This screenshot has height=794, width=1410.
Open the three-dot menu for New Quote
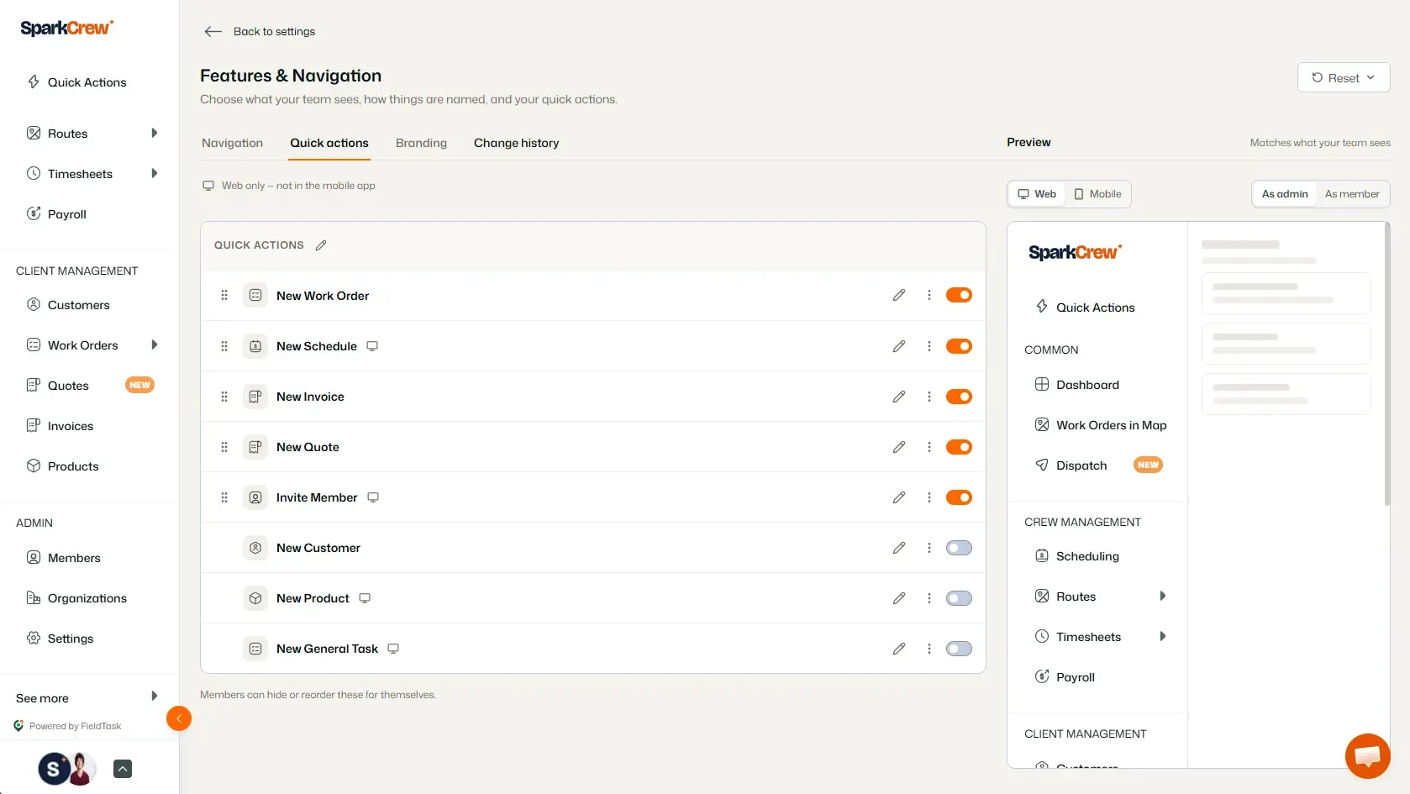929,447
